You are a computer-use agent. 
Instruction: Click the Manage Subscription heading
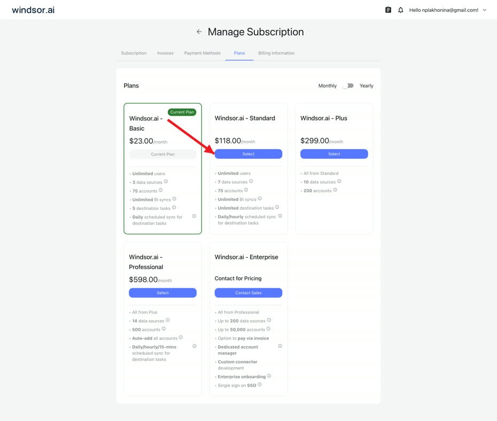pos(256,31)
